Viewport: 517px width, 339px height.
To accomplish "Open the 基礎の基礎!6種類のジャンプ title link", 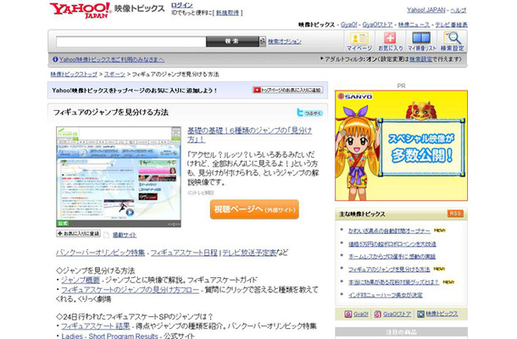I will pyautogui.click(x=249, y=135).
